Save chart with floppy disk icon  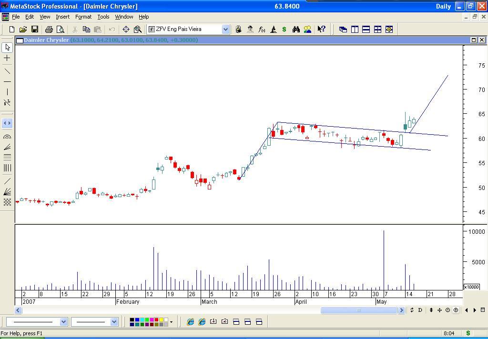click(x=34, y=29)
